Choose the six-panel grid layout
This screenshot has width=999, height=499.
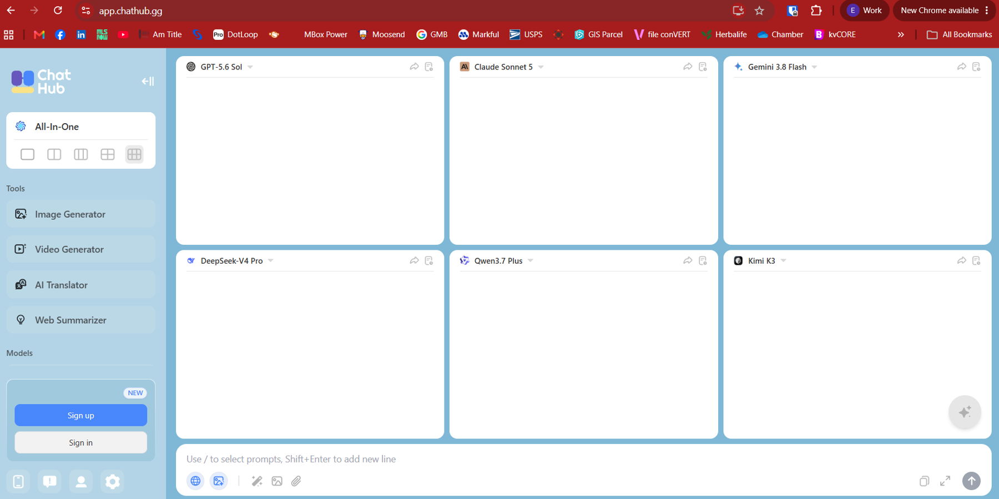tap(134, 154)
